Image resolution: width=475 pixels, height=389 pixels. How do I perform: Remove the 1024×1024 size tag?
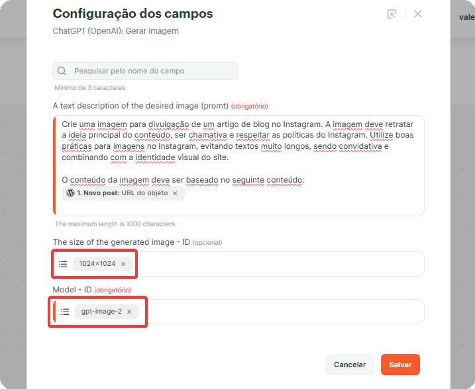[x=123, y=264]
